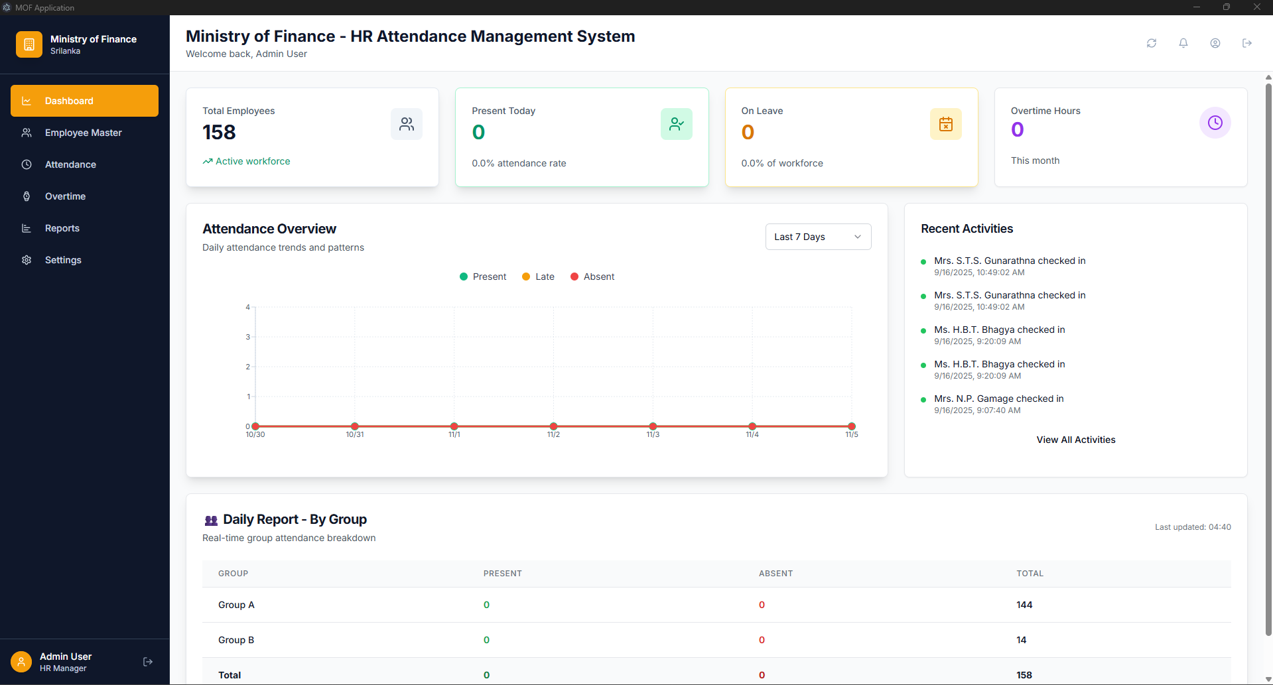Click View All Activities link

(x=1075, y=439)
